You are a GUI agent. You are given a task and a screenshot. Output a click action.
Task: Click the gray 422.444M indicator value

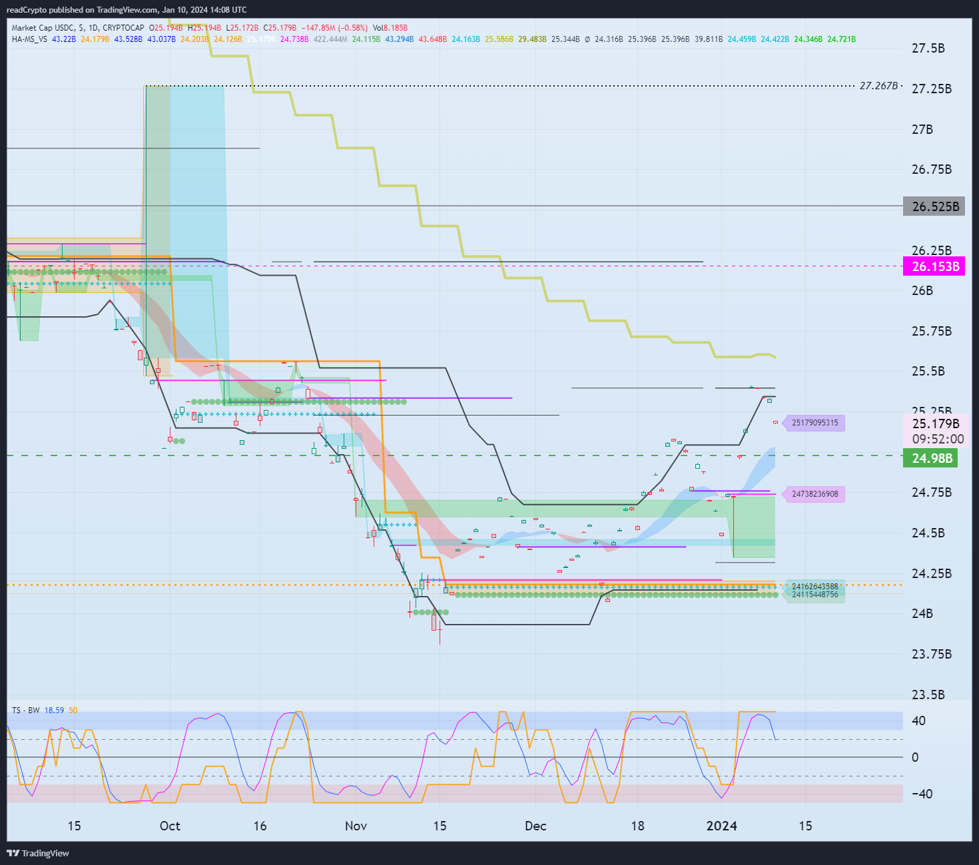pyautogui.click(x=330, y=39)
